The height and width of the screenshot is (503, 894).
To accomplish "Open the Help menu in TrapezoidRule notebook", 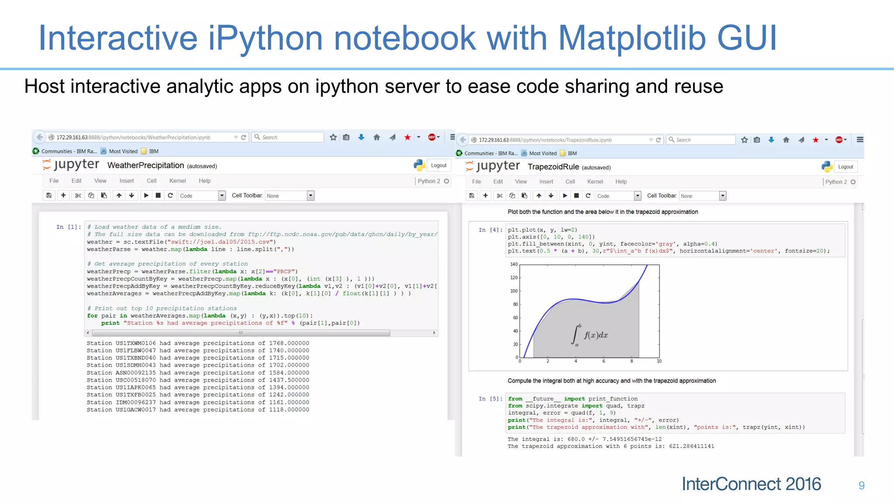I will (x=621, y=182).
